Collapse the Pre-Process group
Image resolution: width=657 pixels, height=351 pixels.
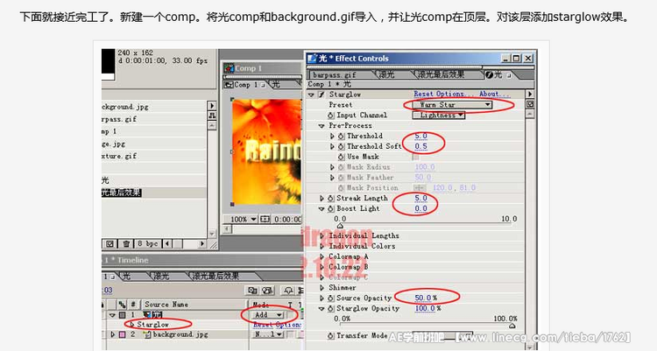pos(321,126)
